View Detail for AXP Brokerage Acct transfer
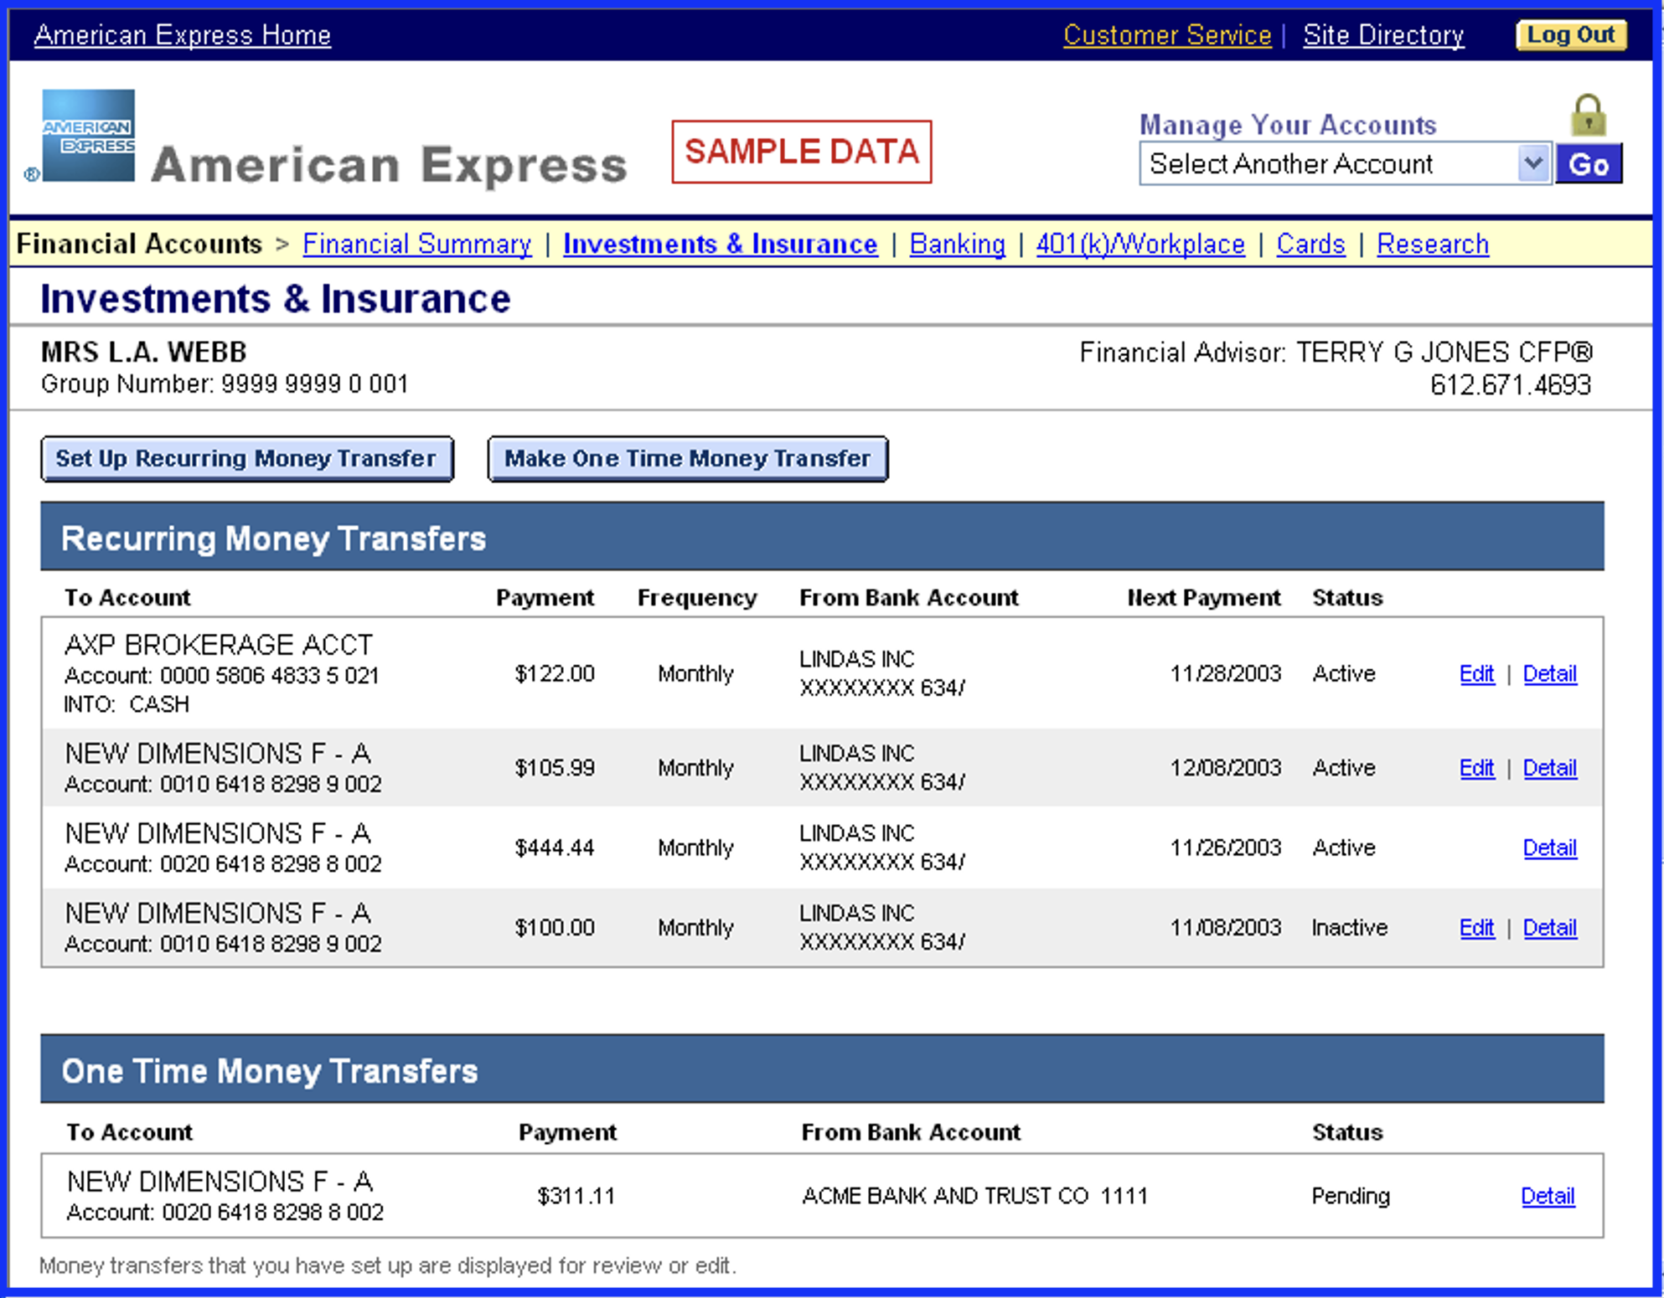1664x1298 pixels. pyautogui.click(x=1549, y=673)
